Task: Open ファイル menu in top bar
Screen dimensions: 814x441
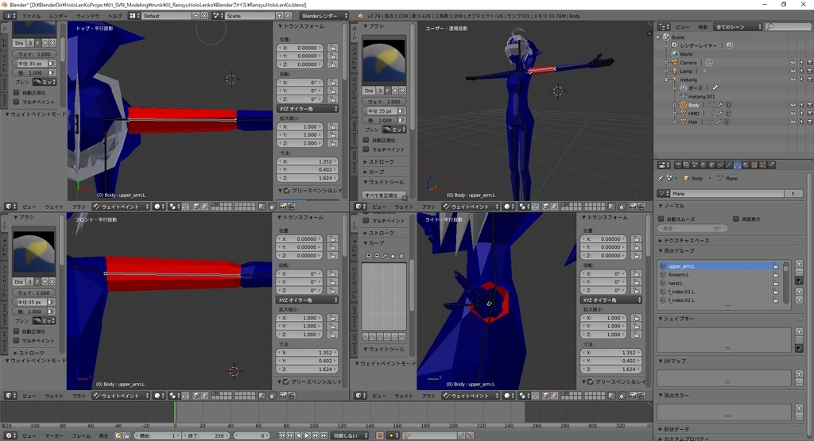Action: [31, 16]
